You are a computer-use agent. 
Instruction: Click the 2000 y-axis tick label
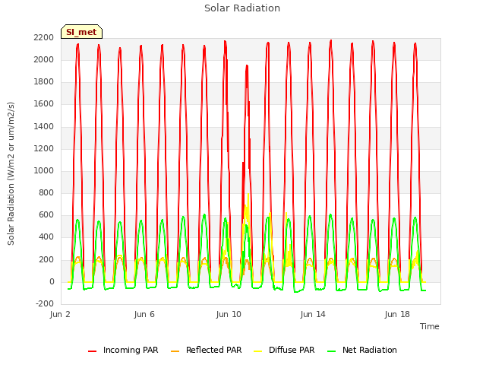pyautogui.click(x=44, y=60)
